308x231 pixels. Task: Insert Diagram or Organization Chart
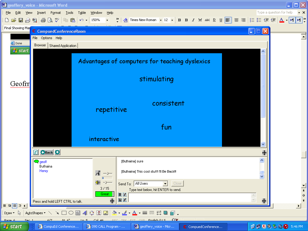tap(92, 213)
